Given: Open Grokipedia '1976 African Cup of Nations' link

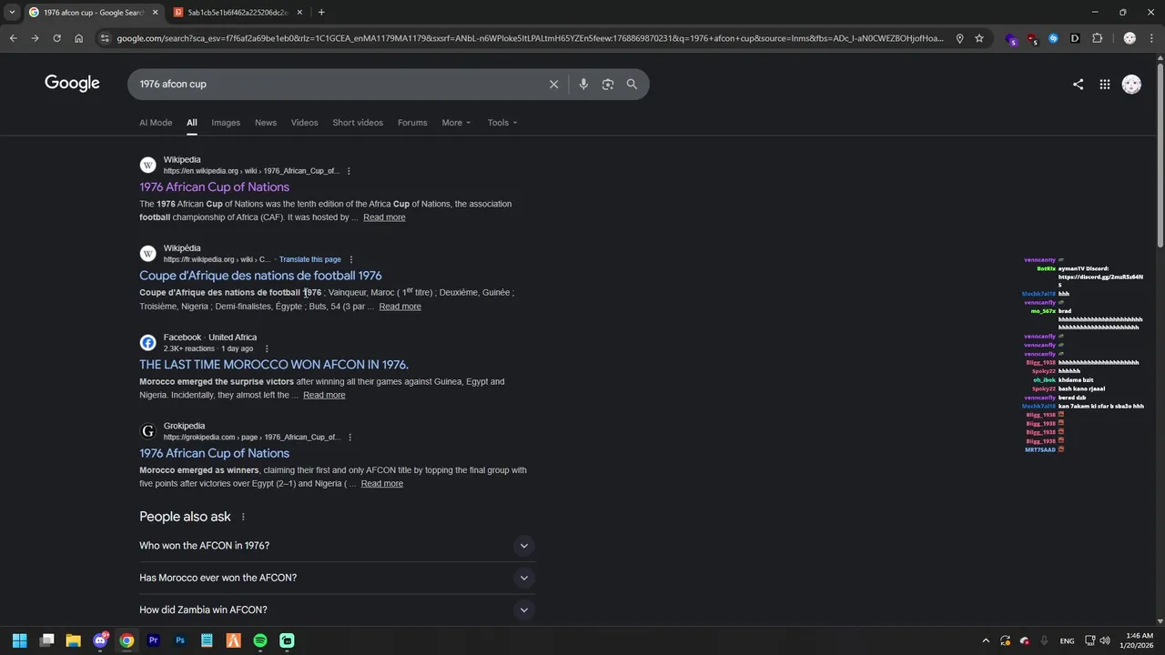Looking at the screenshot, I should click(214, 453).
